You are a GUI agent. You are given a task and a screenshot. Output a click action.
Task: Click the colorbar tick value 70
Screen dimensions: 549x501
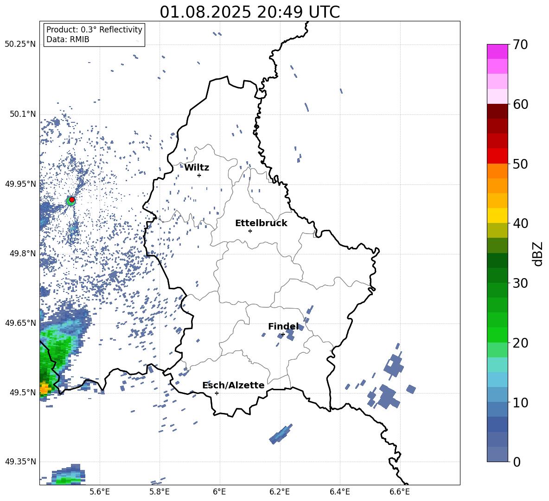point(520,44)
